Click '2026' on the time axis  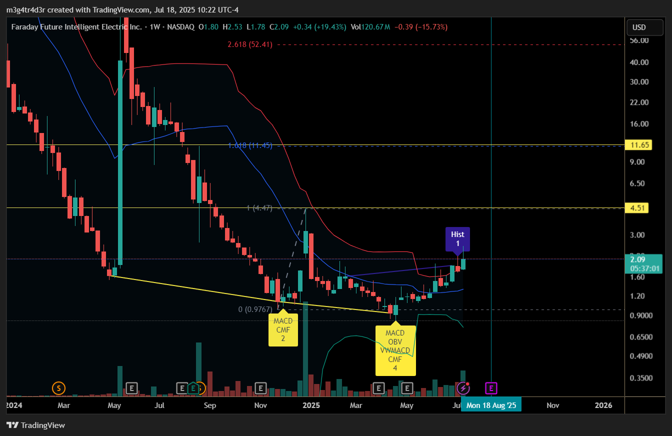pyautogui.click(x=604, y=405)
